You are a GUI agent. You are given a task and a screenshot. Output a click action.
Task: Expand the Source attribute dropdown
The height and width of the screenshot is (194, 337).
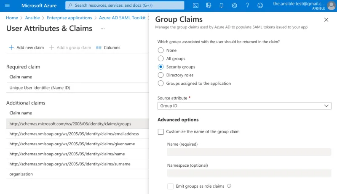[x=244, y=106]
